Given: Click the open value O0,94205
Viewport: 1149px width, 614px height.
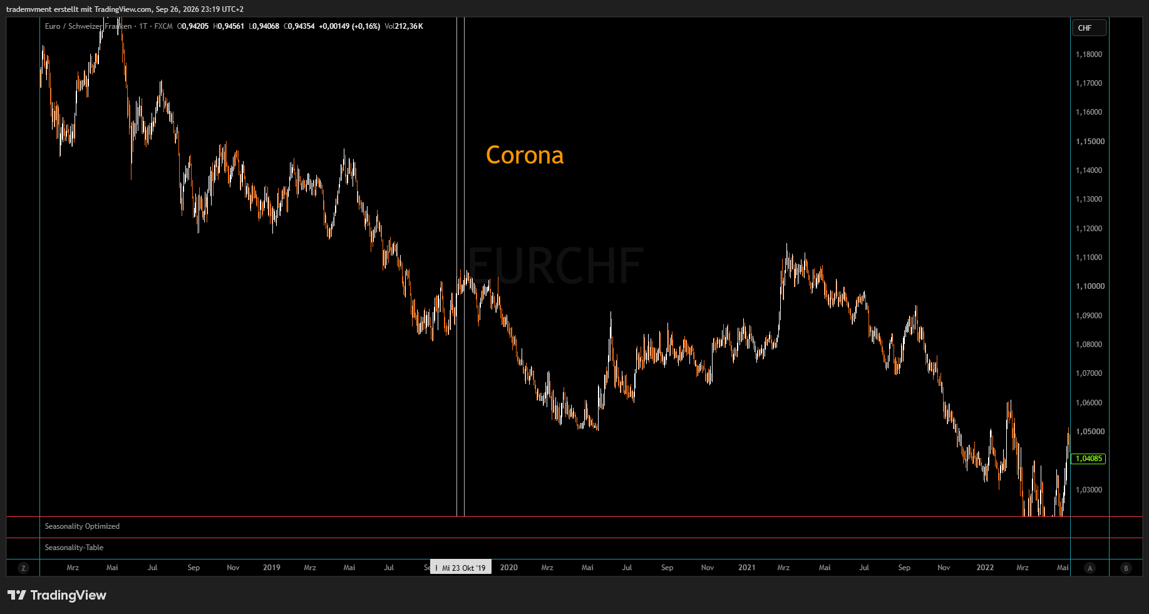Looking at the screenshot, I should point(193,26).
